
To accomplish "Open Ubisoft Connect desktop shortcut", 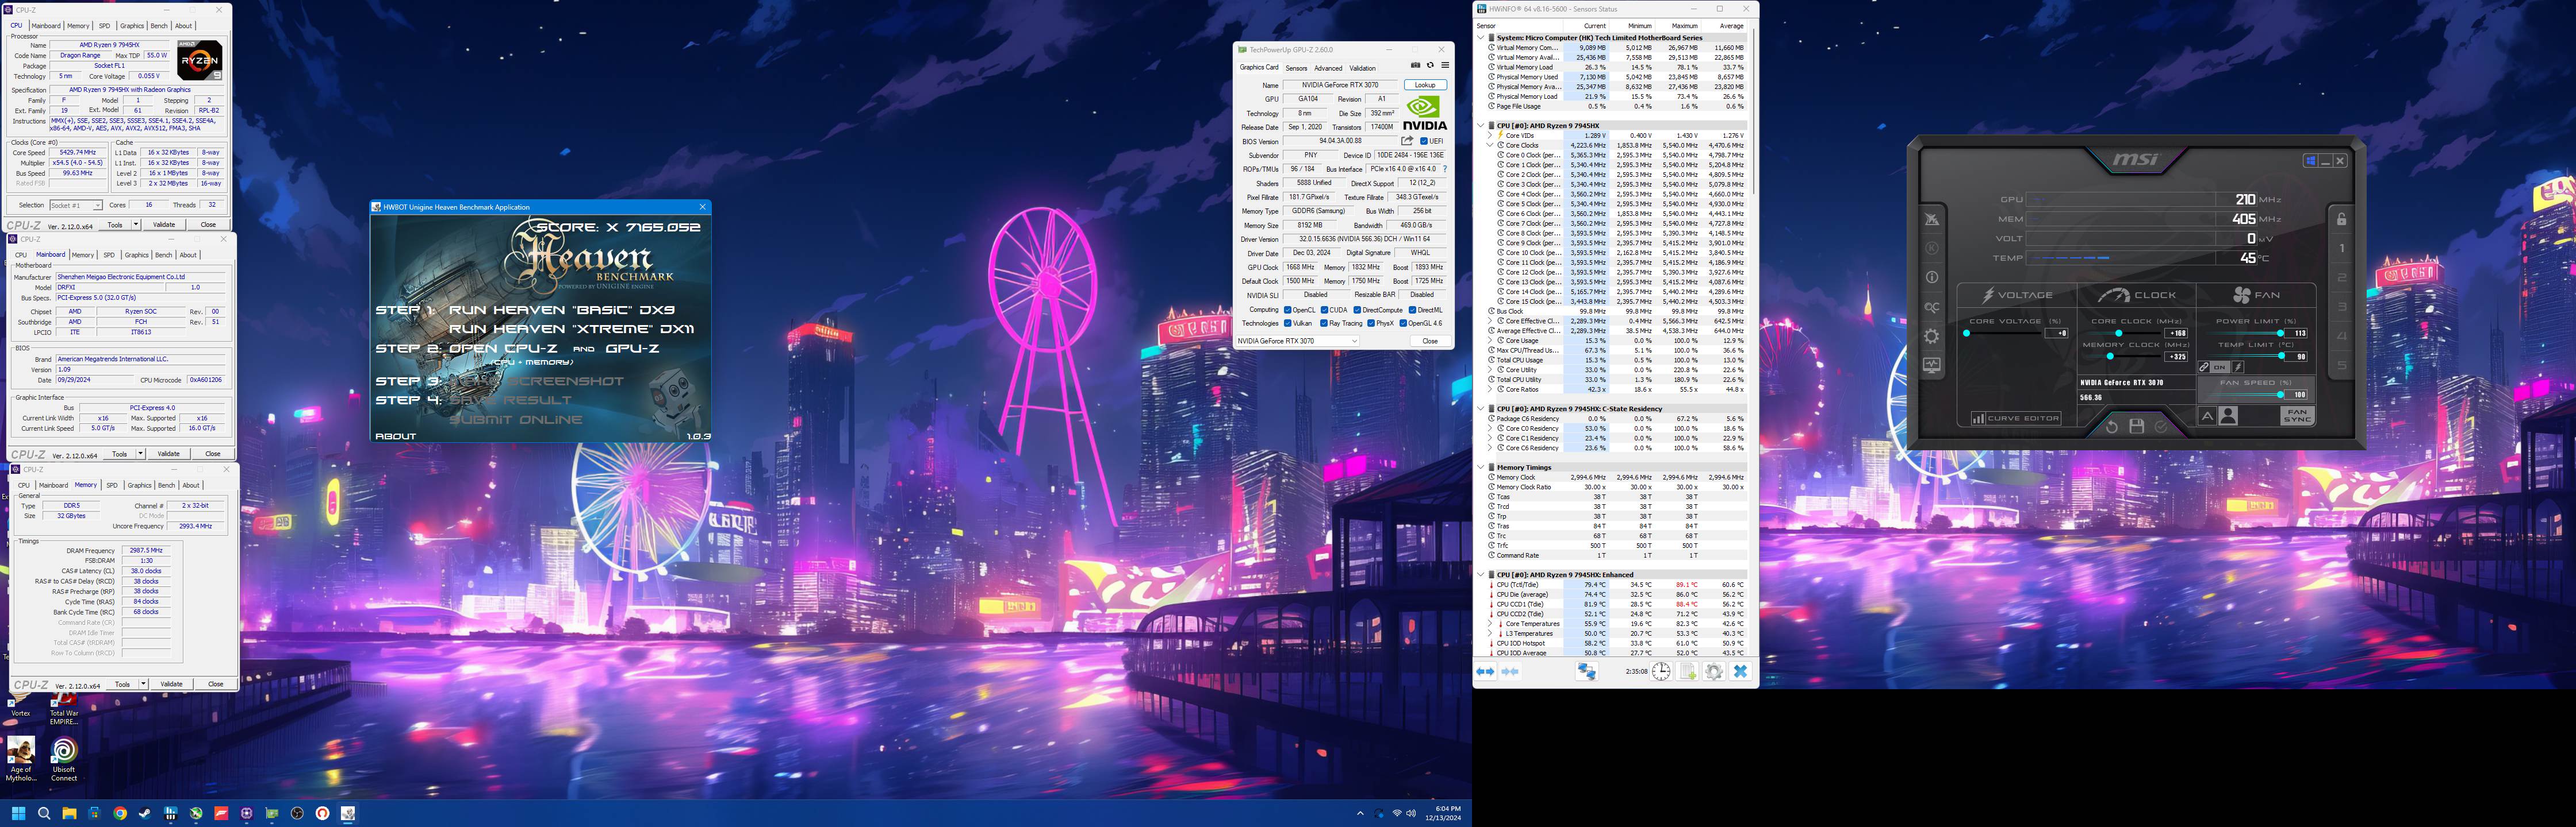I will tap(64, 758).
